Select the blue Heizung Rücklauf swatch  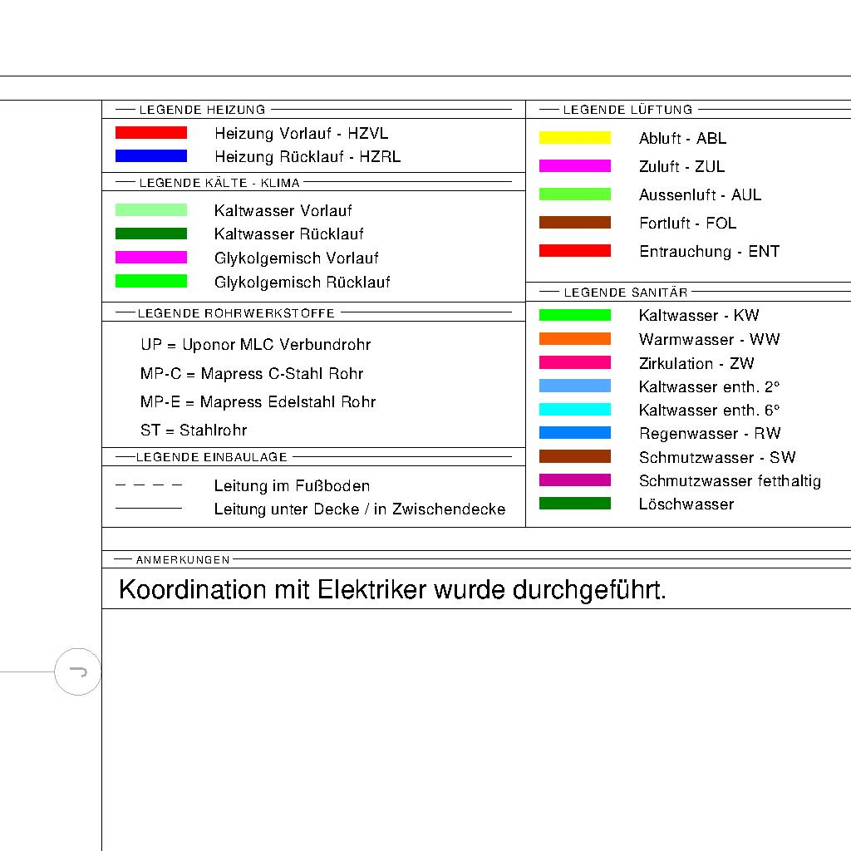click(x=150, y=156)
